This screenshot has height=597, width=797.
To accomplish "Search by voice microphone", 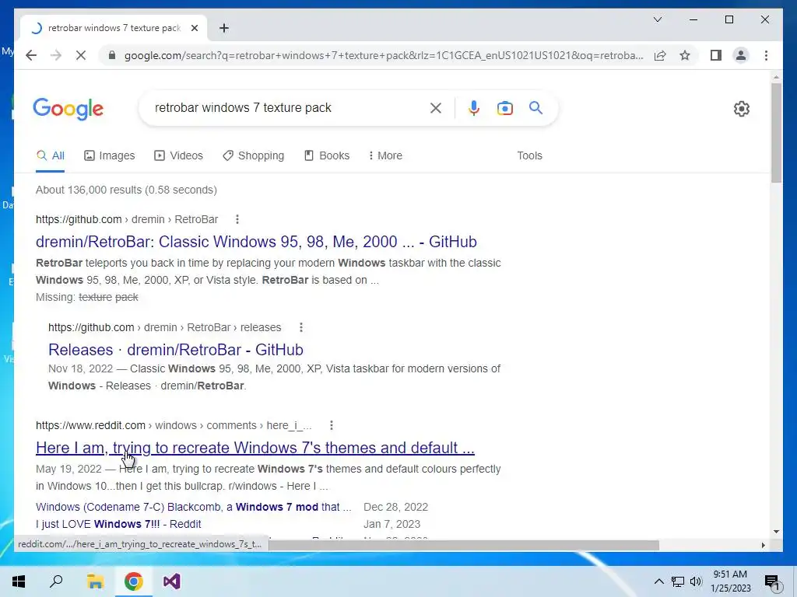I will click(x=474, y=107).
